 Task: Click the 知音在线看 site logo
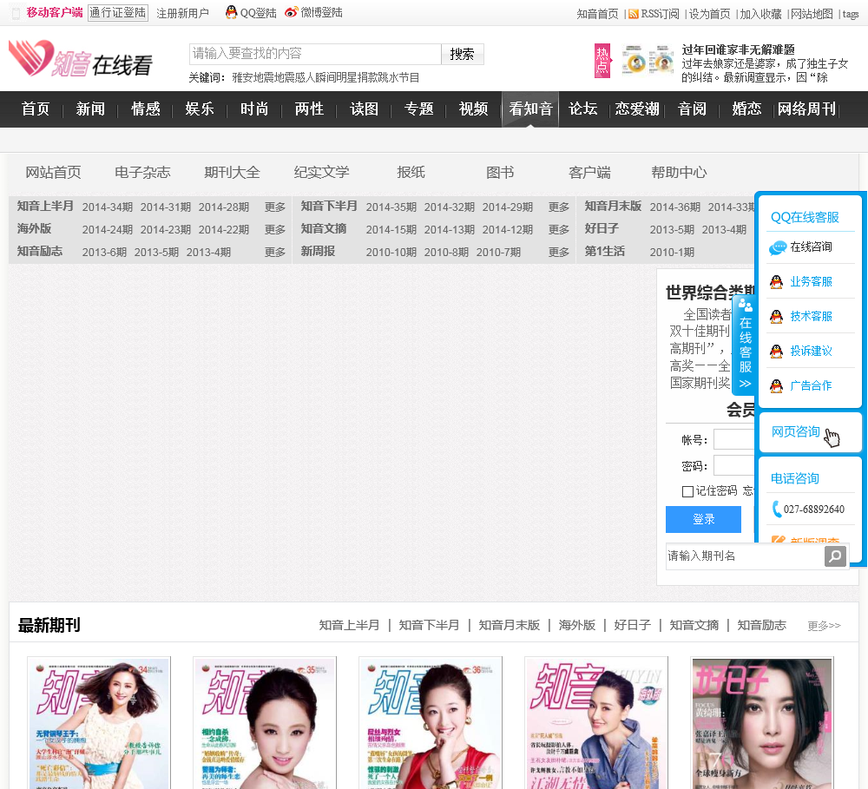point(81,59)
